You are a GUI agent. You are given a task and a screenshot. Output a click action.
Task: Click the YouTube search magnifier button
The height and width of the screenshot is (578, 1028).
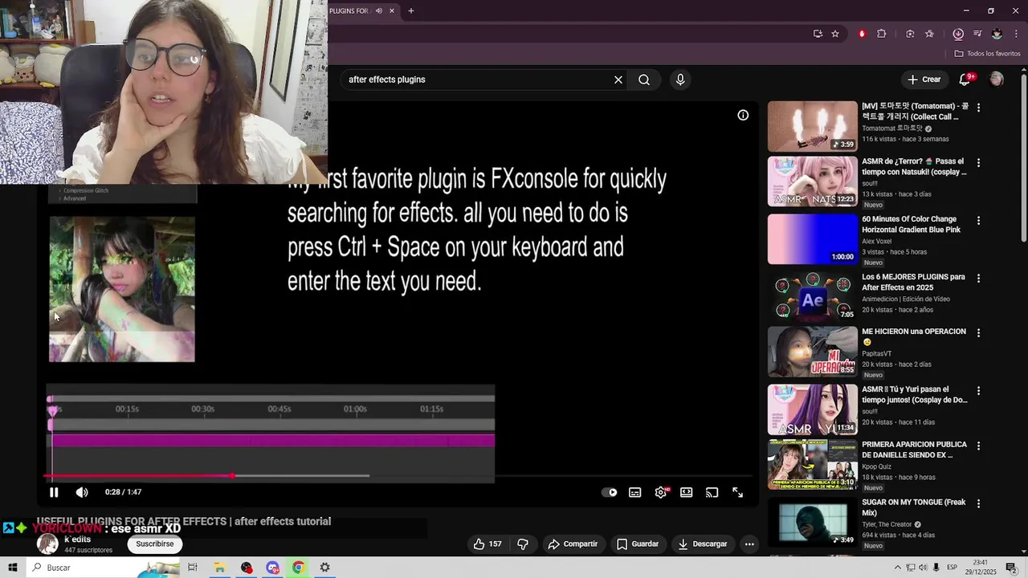point(644,79)
